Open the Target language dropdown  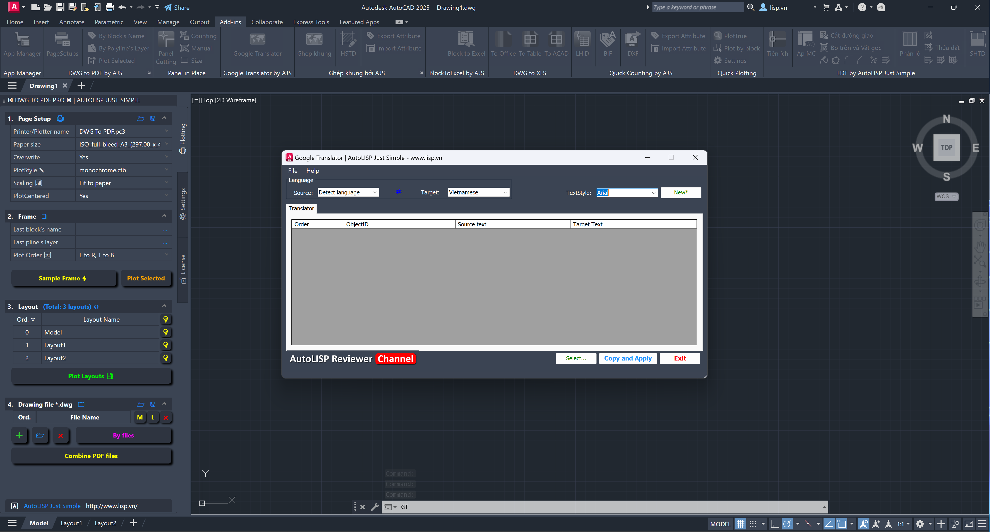point(505,192)
